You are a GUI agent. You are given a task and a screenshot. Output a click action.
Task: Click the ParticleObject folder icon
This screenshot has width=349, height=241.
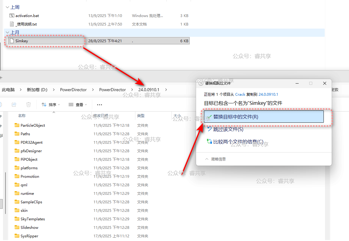click(x=17, y=125)
